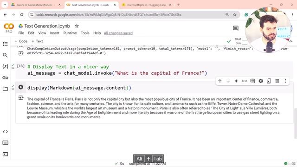297x167 pixels.
Task: View site information icon
Action: 32,14
